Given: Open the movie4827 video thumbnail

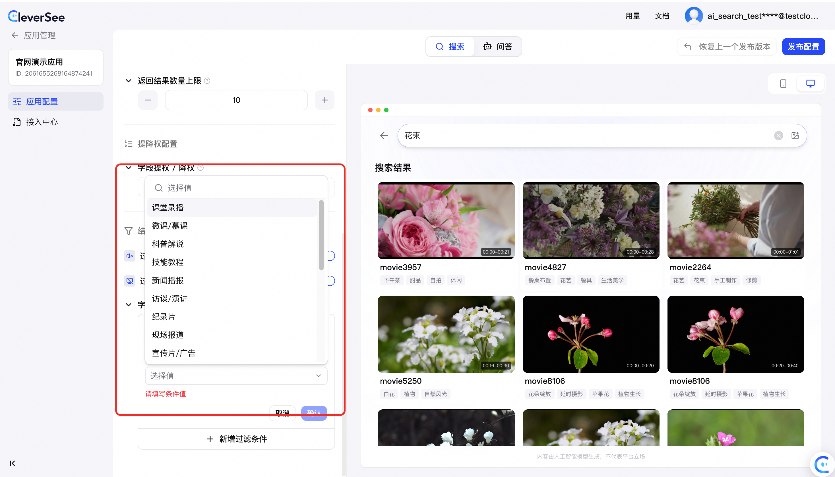Looking at the screenshot, I should 590,220.
